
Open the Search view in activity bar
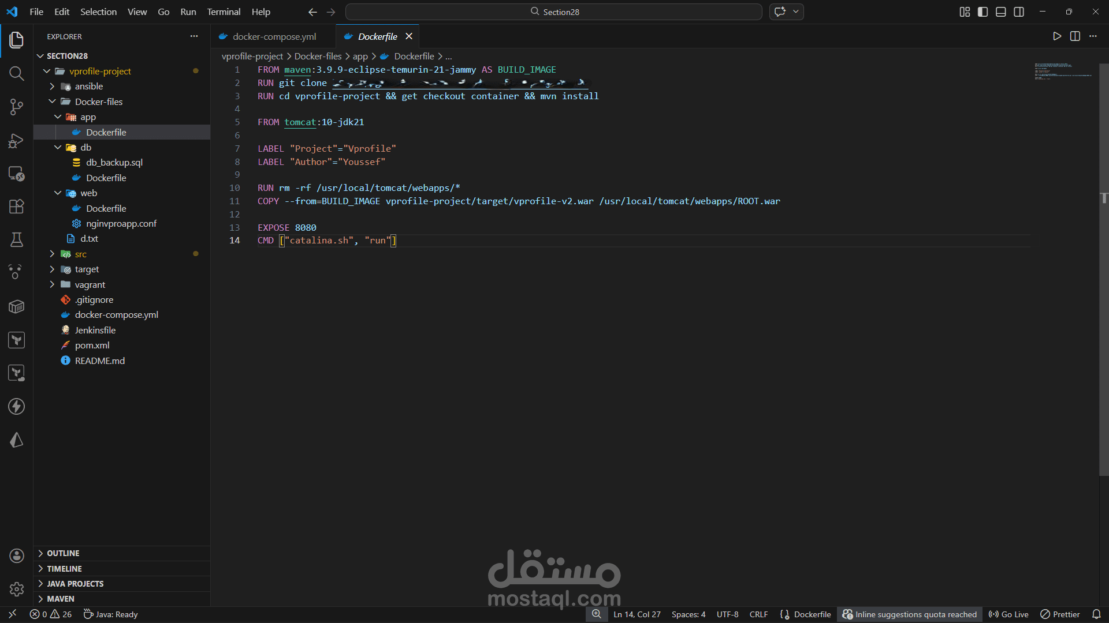[x=16, y=73]
